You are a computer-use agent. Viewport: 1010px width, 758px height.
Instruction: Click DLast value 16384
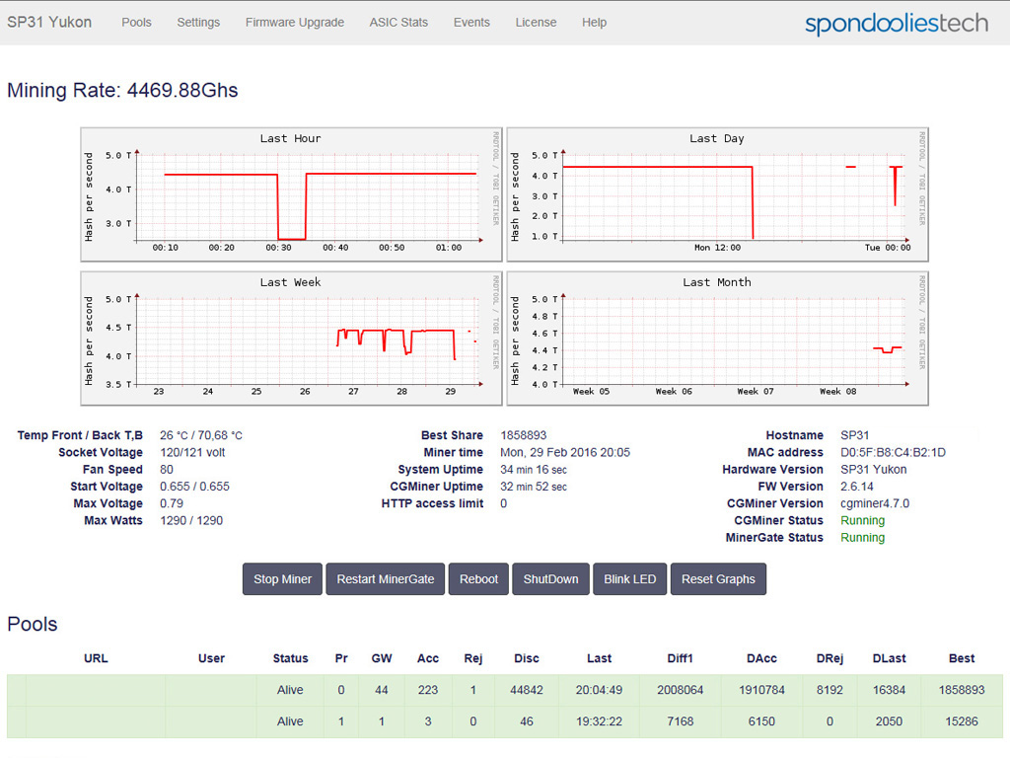tap(889, 690)
